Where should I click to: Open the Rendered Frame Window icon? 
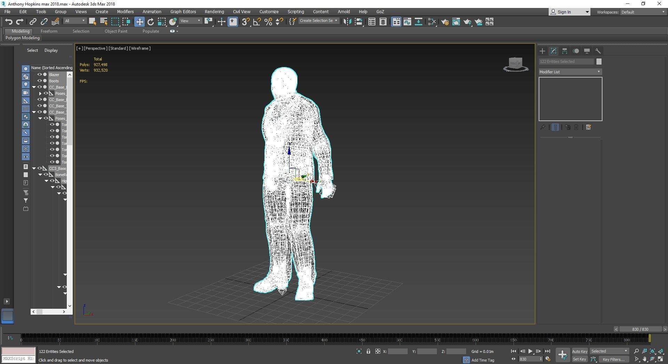tap(456, 22)
